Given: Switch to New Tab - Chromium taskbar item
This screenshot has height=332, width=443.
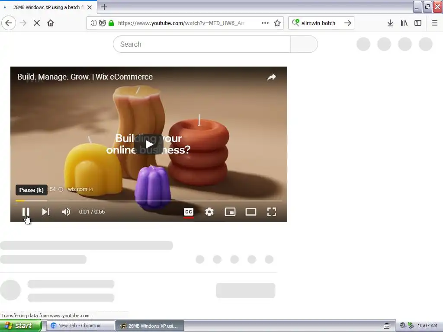Looking at the screenshot, I should (80, 326).
